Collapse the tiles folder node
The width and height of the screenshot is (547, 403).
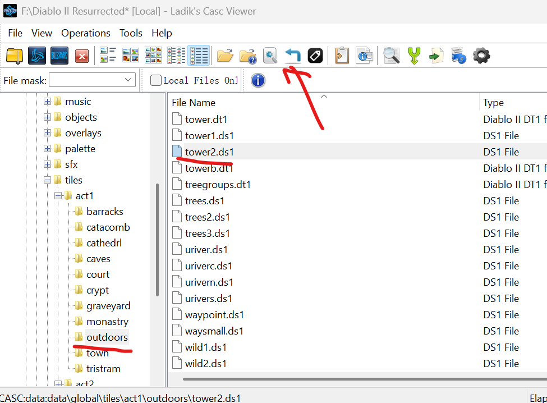tap(48, 180)
